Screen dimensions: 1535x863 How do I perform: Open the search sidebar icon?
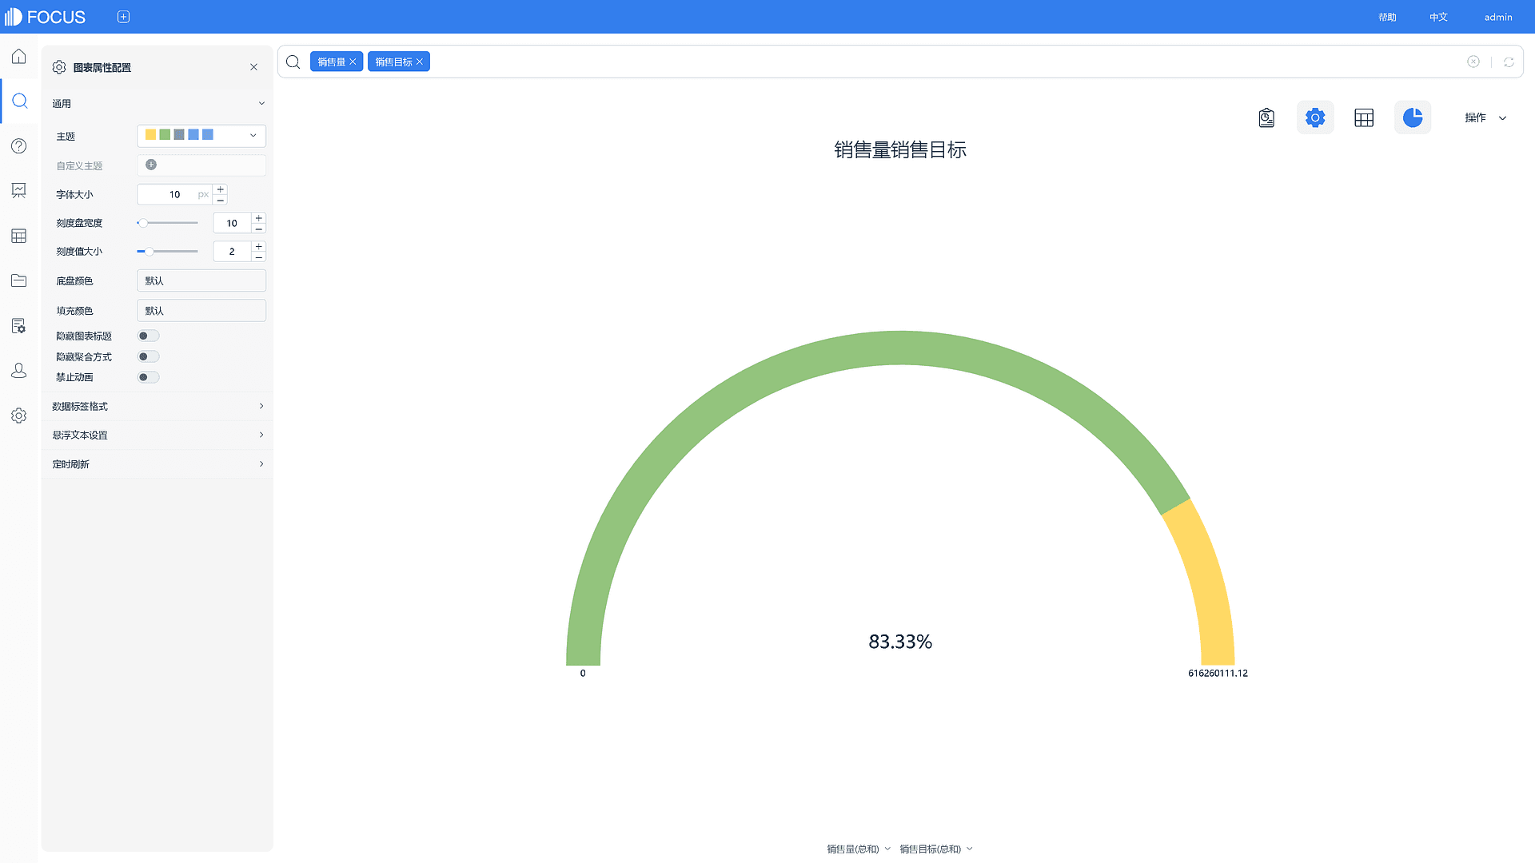click(x=20, y=101)
